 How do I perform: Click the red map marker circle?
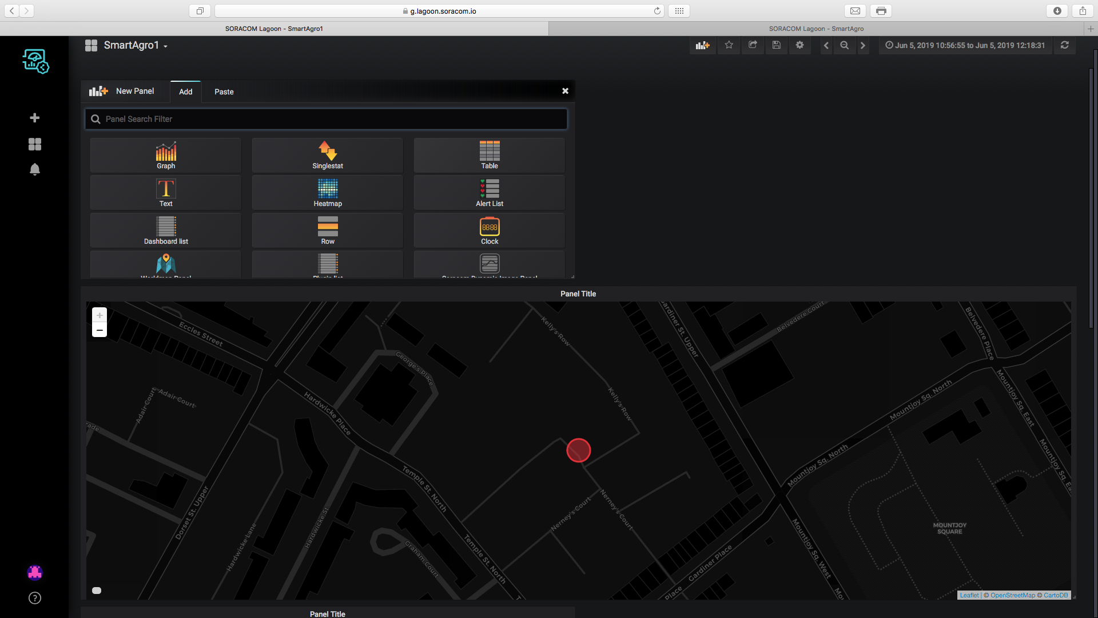(x=578, y=450)
